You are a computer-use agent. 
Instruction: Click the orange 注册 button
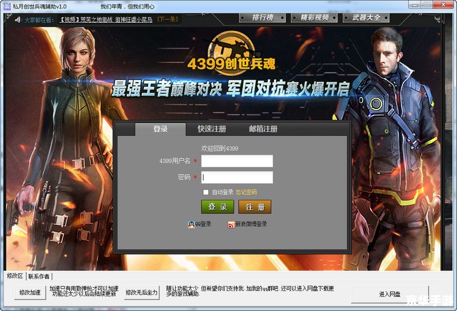coord(255,207)
